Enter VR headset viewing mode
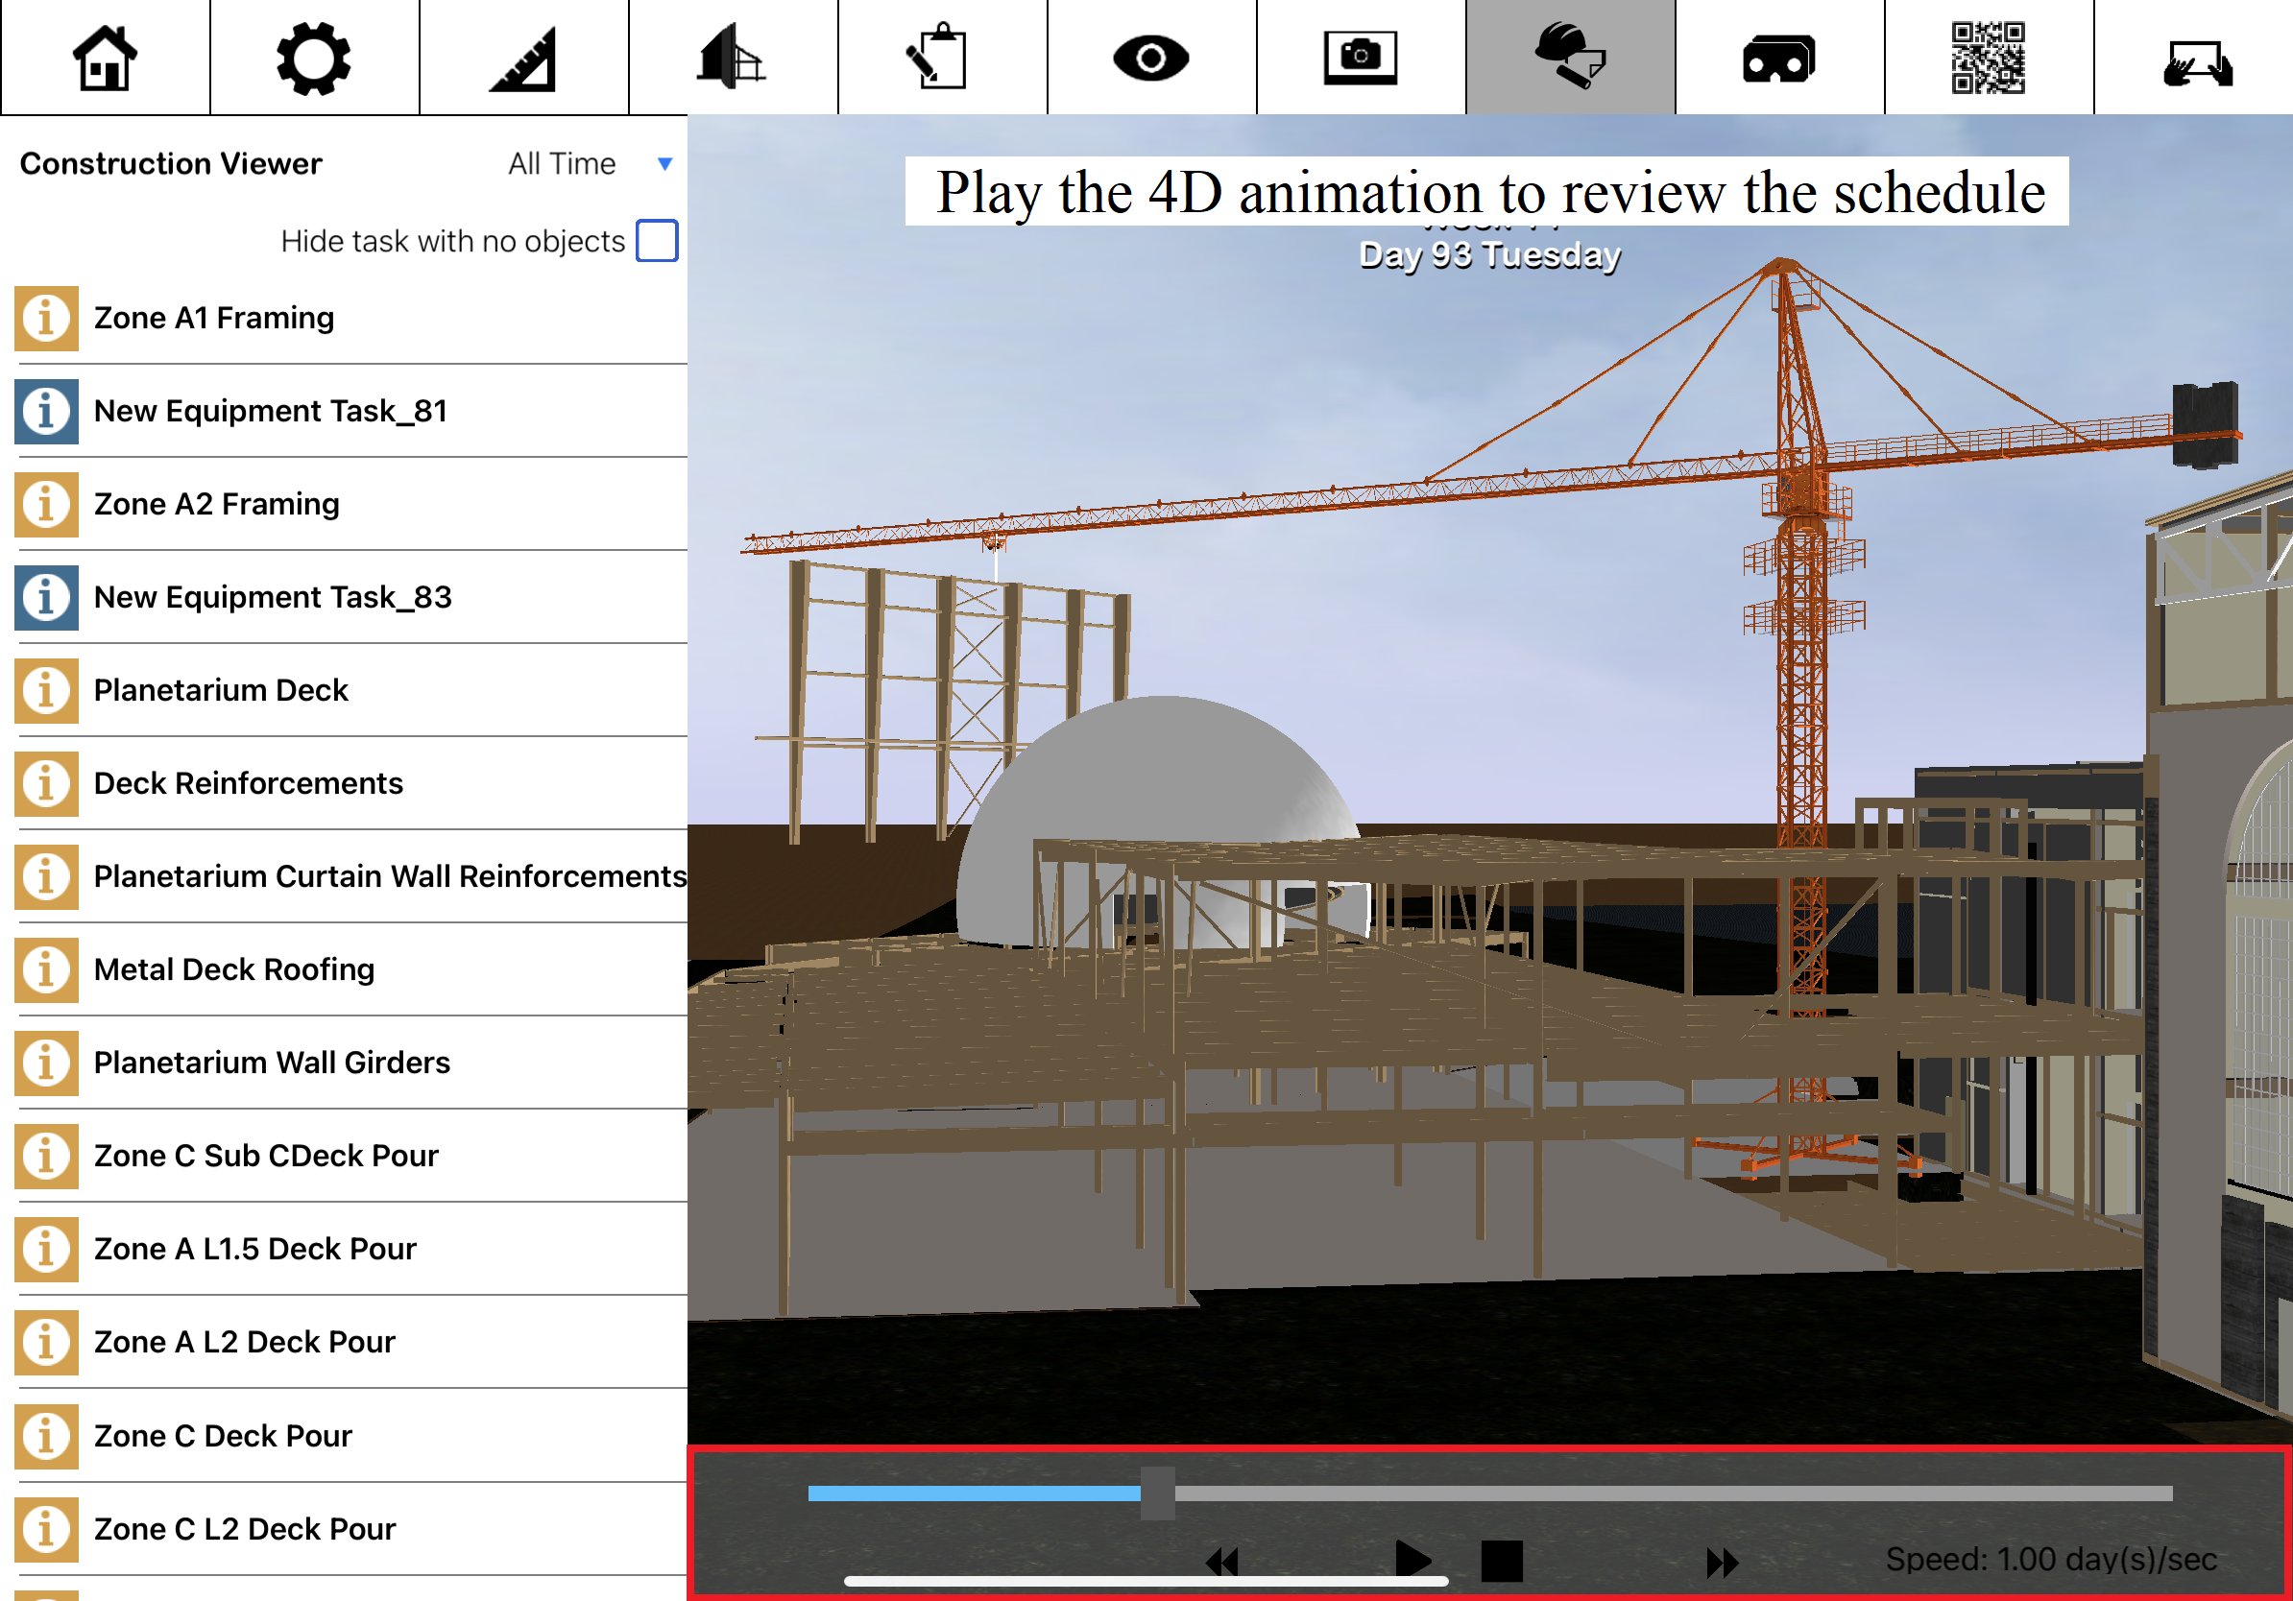 pos(1778,58)
